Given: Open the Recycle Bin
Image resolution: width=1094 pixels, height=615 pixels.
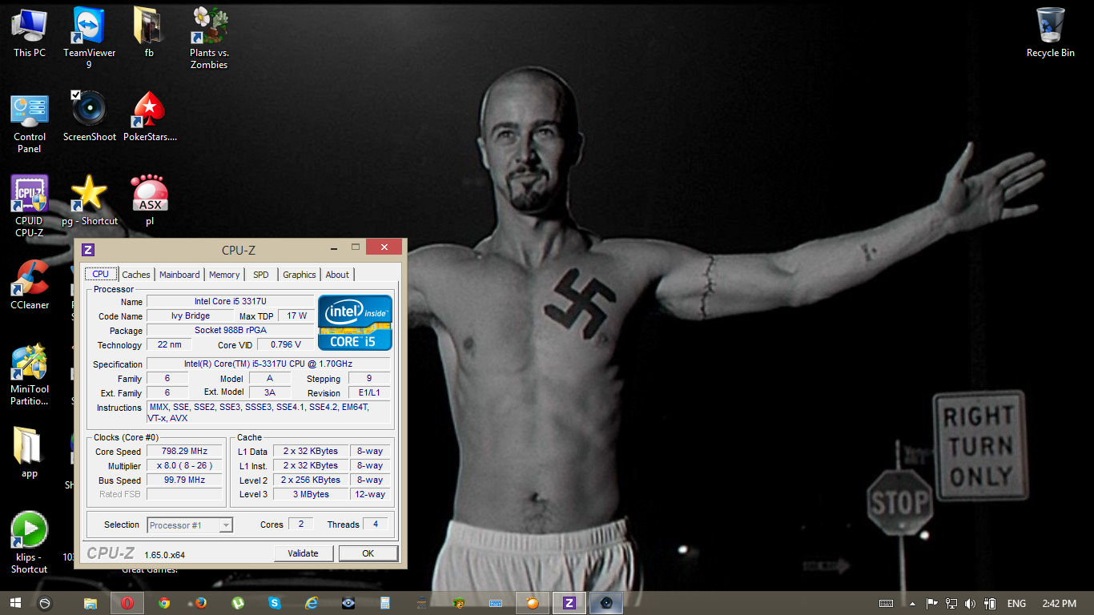Looking at the screenshot, I should 1050,27.
